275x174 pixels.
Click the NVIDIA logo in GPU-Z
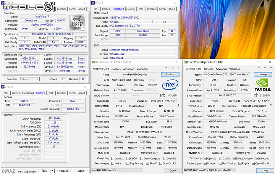click(262, 85)
